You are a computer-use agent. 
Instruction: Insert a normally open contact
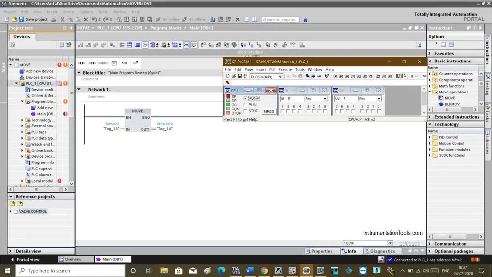[x=81, y=63]
